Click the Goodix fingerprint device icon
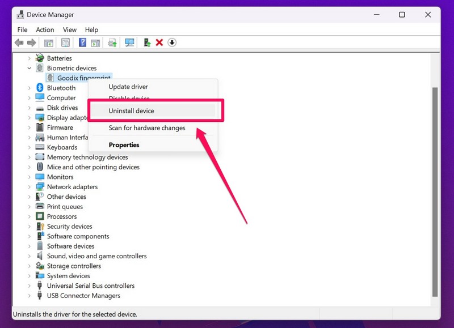 click(x=50, y=78)
